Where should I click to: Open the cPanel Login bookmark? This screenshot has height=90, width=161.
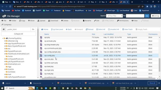click(x=110, y=10)
